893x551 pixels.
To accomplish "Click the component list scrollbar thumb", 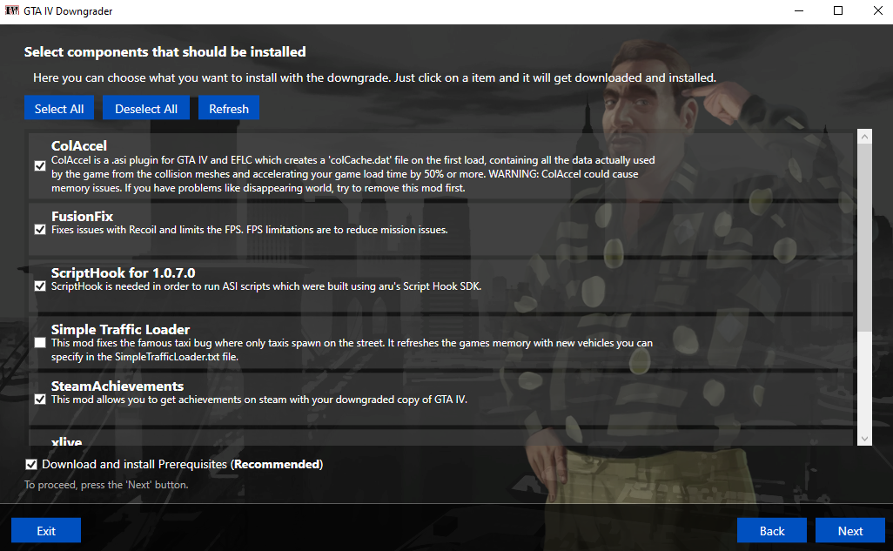I will (x=864, y=237).
